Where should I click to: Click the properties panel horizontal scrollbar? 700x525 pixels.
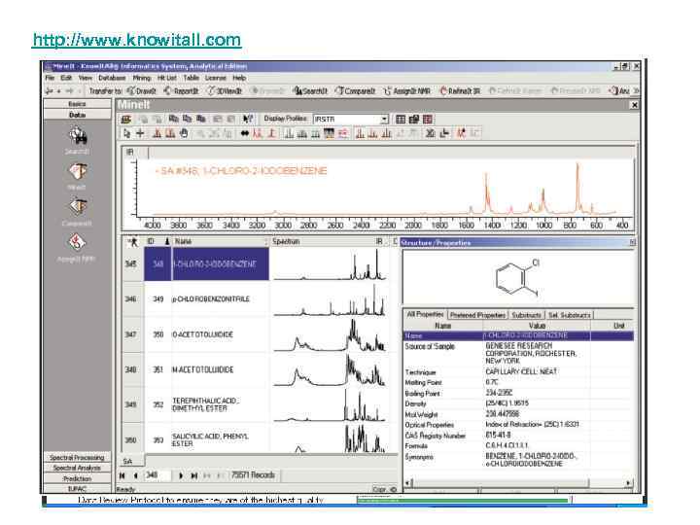click(x=518, y=483)
